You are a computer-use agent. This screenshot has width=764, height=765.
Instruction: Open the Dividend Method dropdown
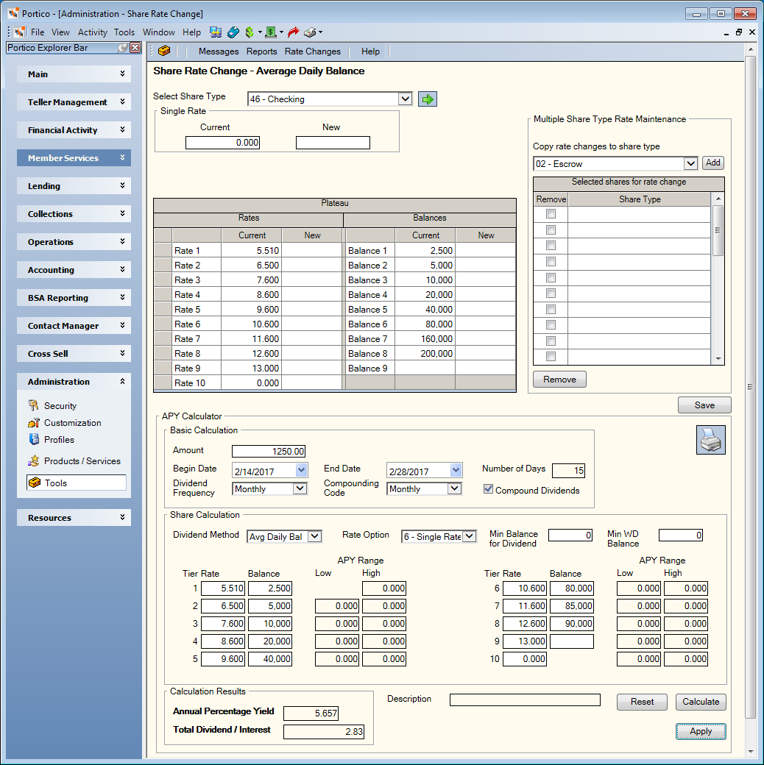(315, 536)
